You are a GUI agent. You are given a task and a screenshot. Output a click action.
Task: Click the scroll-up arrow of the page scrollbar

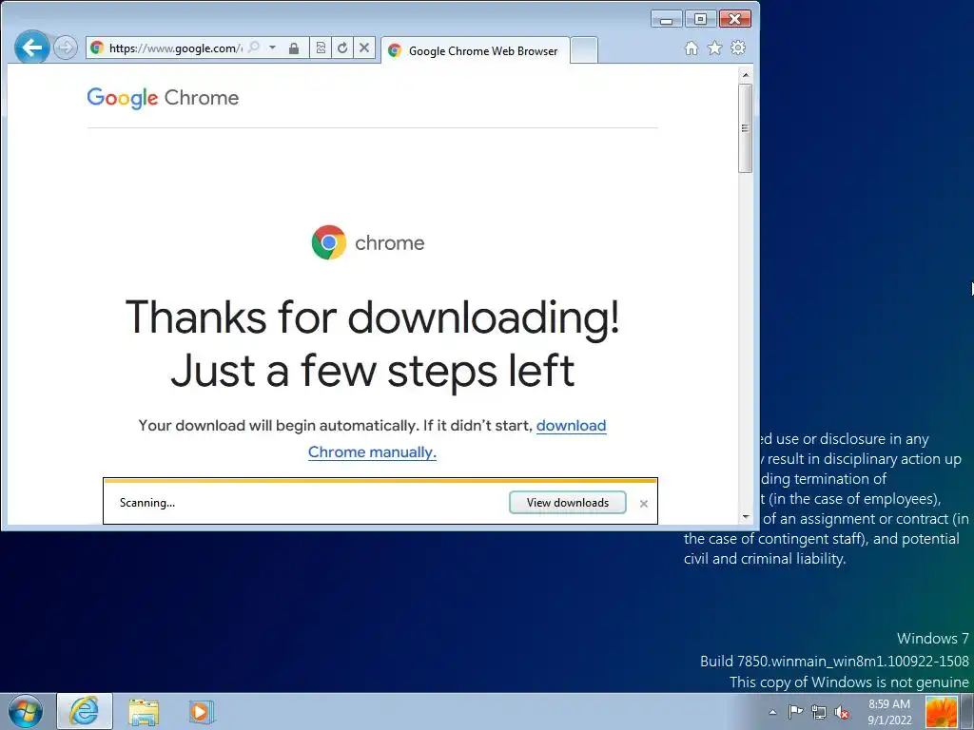click(746, 75)
